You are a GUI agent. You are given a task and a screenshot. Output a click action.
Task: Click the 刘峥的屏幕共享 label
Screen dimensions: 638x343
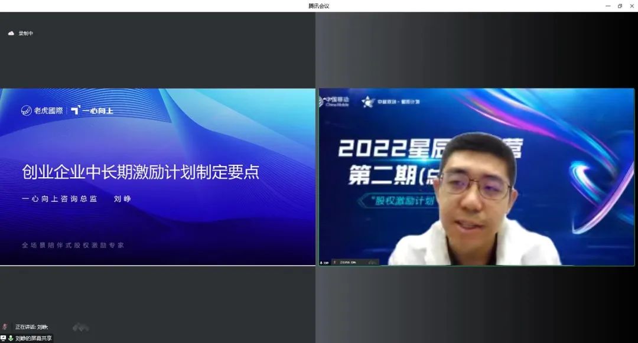coord(34,338)
